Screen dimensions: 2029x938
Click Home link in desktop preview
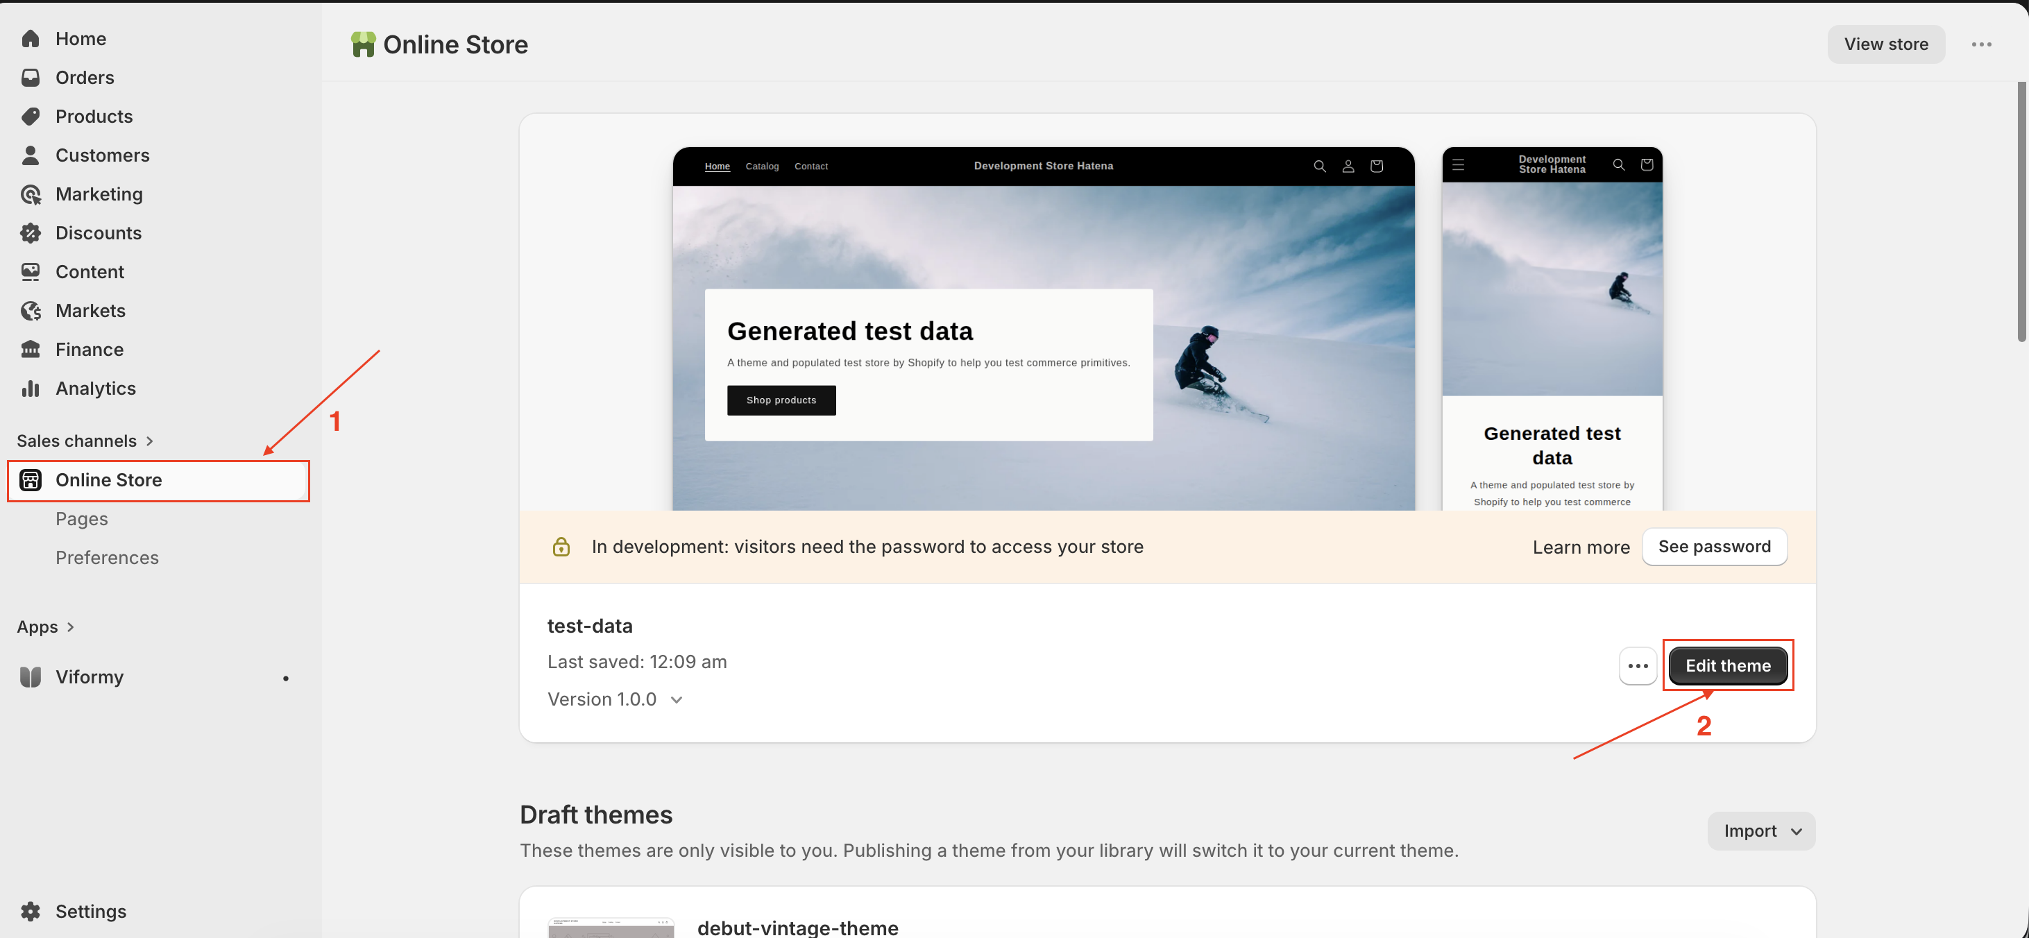718,167
